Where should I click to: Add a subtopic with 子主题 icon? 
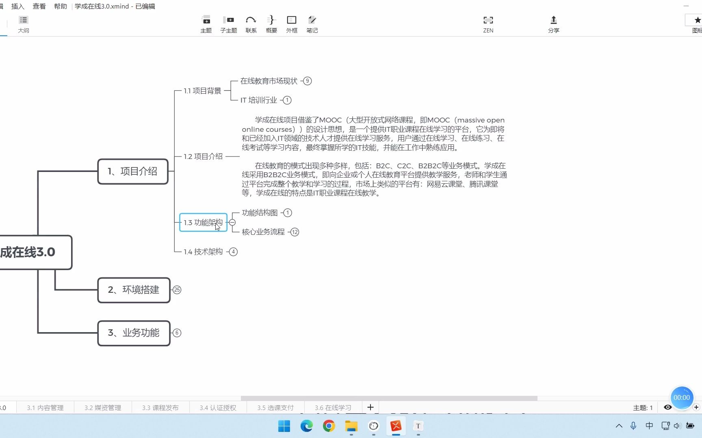(x=228, y=24)
